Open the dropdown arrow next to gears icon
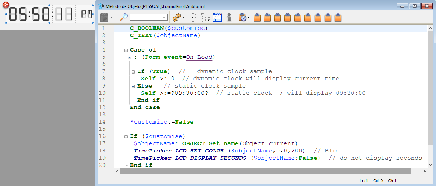Image resolution: width=436 pixels, height=186 pixels. [183, 17]
